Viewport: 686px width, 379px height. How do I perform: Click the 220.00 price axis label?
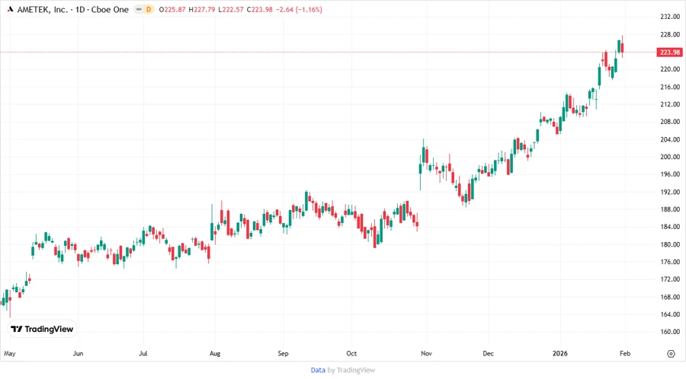pyautogui.click(x=670, y=69)
